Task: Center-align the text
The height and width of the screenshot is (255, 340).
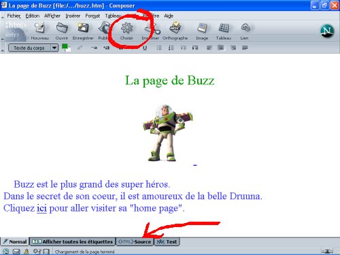Action: point(221,48)
